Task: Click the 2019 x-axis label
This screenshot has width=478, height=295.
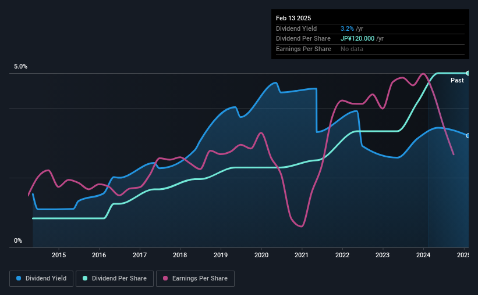Action: click(221, 255)
